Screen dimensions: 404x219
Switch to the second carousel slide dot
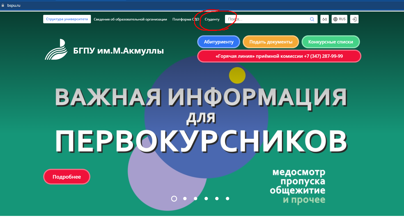185,199
